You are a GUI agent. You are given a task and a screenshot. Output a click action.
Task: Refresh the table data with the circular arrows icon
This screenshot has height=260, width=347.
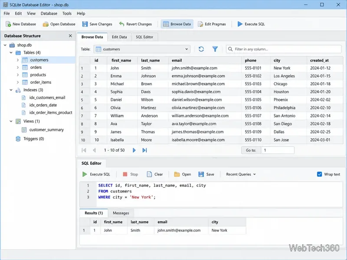pos(201,49)
